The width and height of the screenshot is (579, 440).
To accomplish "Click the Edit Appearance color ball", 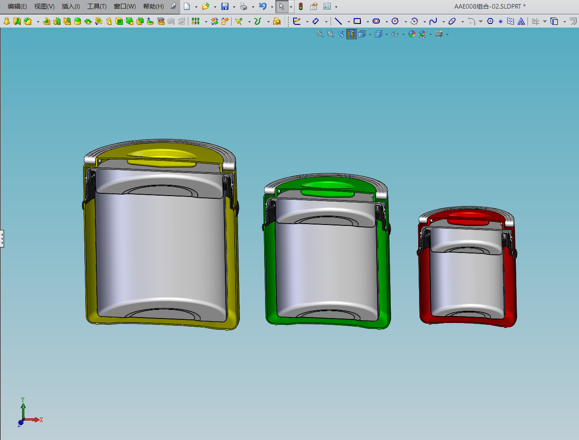I will click(x=412, y=34).
